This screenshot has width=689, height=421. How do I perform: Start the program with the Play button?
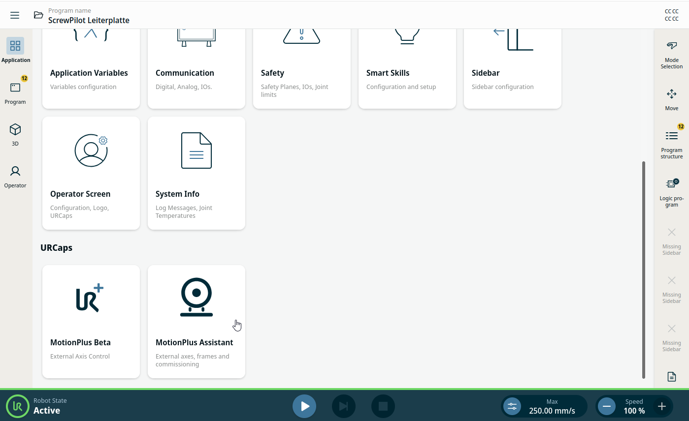(x=304, y=406)
